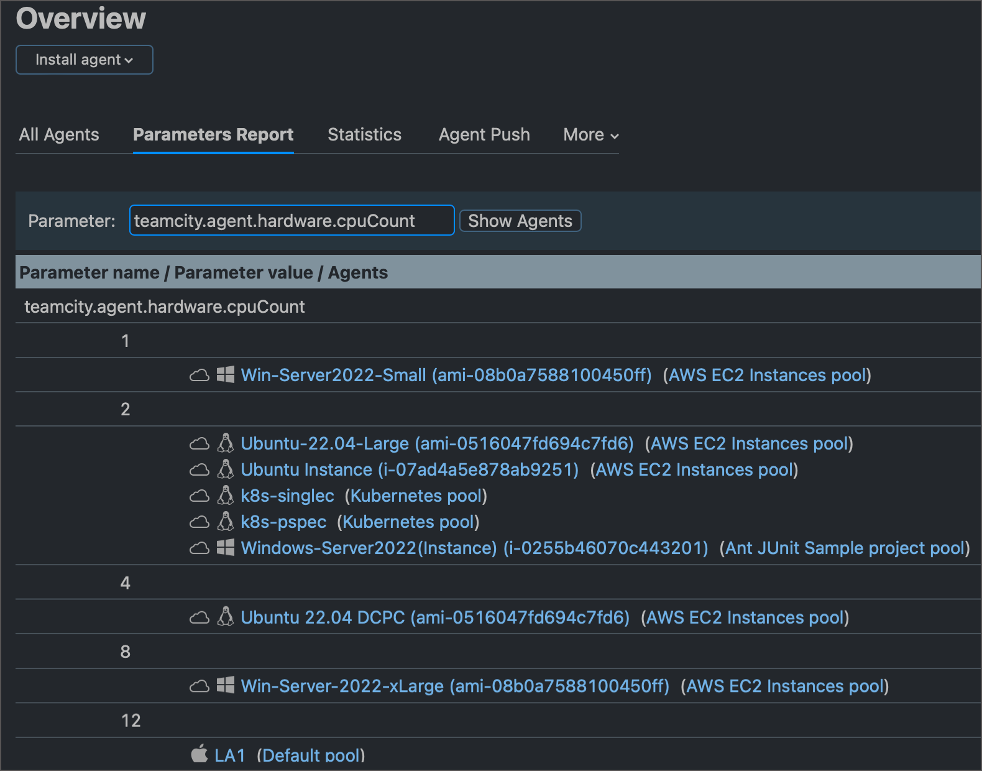982x771 pixels.
Task: Focus the Parameter input field
Action: (x=291, y=221)
